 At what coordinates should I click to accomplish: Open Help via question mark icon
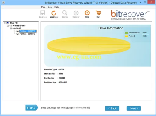click(x=87, y=13)
